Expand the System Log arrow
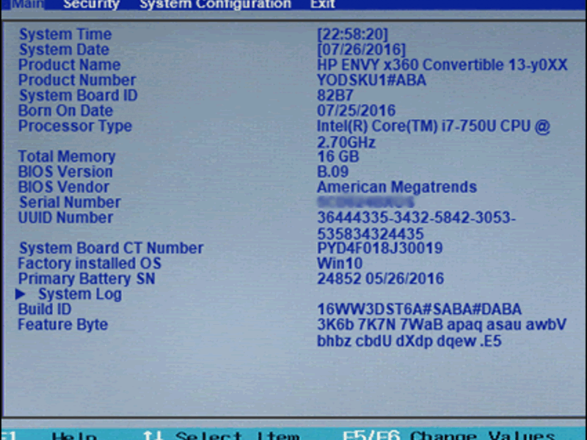The image size is (587, 440). point(21,295)
